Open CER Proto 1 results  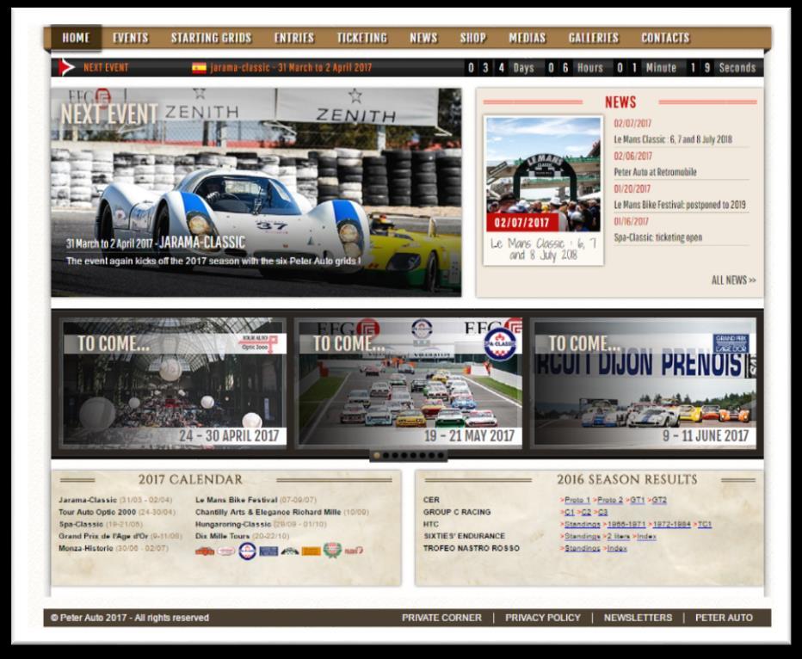coord(577,500)
